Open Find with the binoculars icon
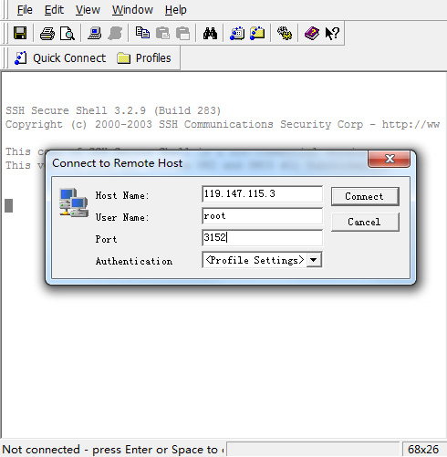The height and width of the screenshot is (457, 447). pos(210,33)
